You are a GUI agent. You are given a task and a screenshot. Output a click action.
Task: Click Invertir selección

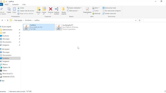[109, 14]
